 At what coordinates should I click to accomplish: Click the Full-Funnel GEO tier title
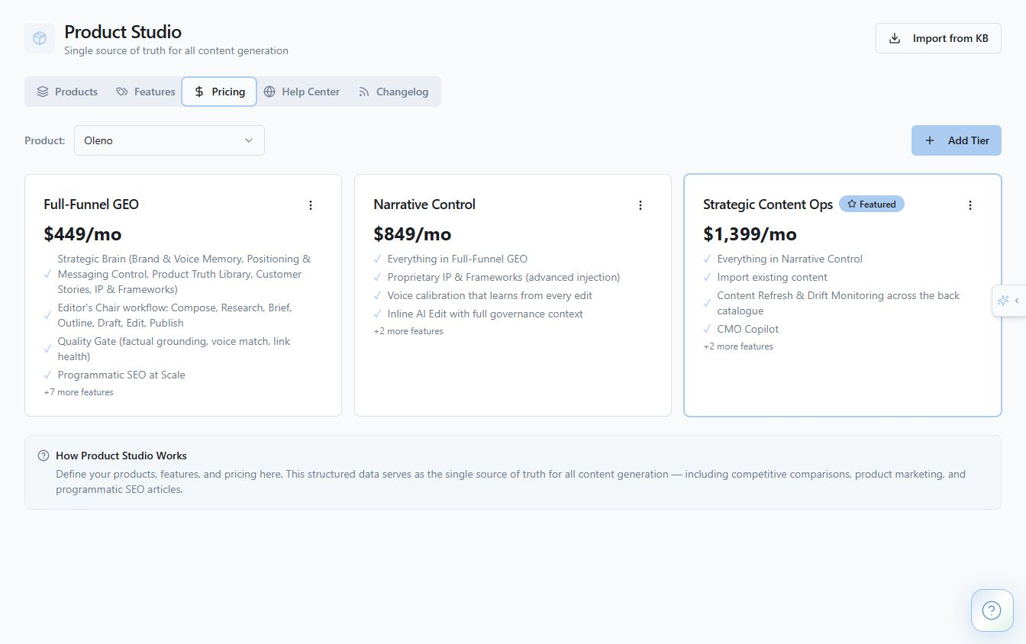pyautogui.click(x=92, y=204)
